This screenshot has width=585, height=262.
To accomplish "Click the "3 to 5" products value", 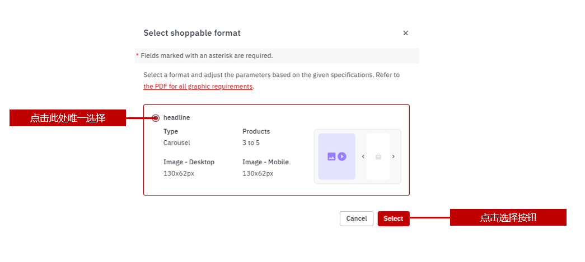I will pos(251,143).
